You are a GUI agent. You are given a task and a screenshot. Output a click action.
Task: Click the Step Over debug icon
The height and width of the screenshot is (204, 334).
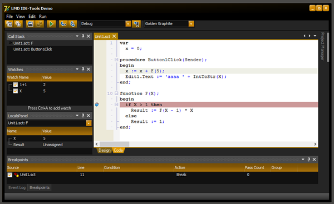tap(72, 24)
